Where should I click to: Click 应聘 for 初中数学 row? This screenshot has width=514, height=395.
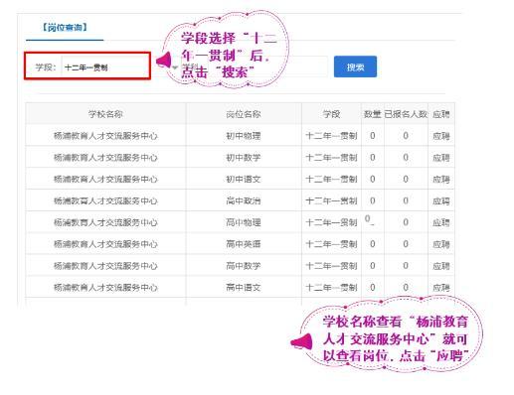[x=441, y=158]
